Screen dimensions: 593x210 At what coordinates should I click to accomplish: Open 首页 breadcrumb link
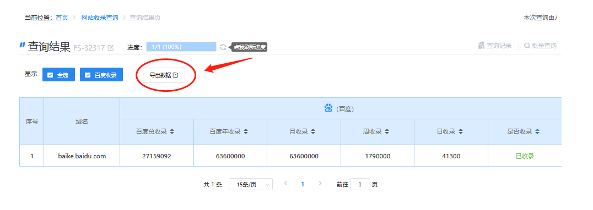62,18
